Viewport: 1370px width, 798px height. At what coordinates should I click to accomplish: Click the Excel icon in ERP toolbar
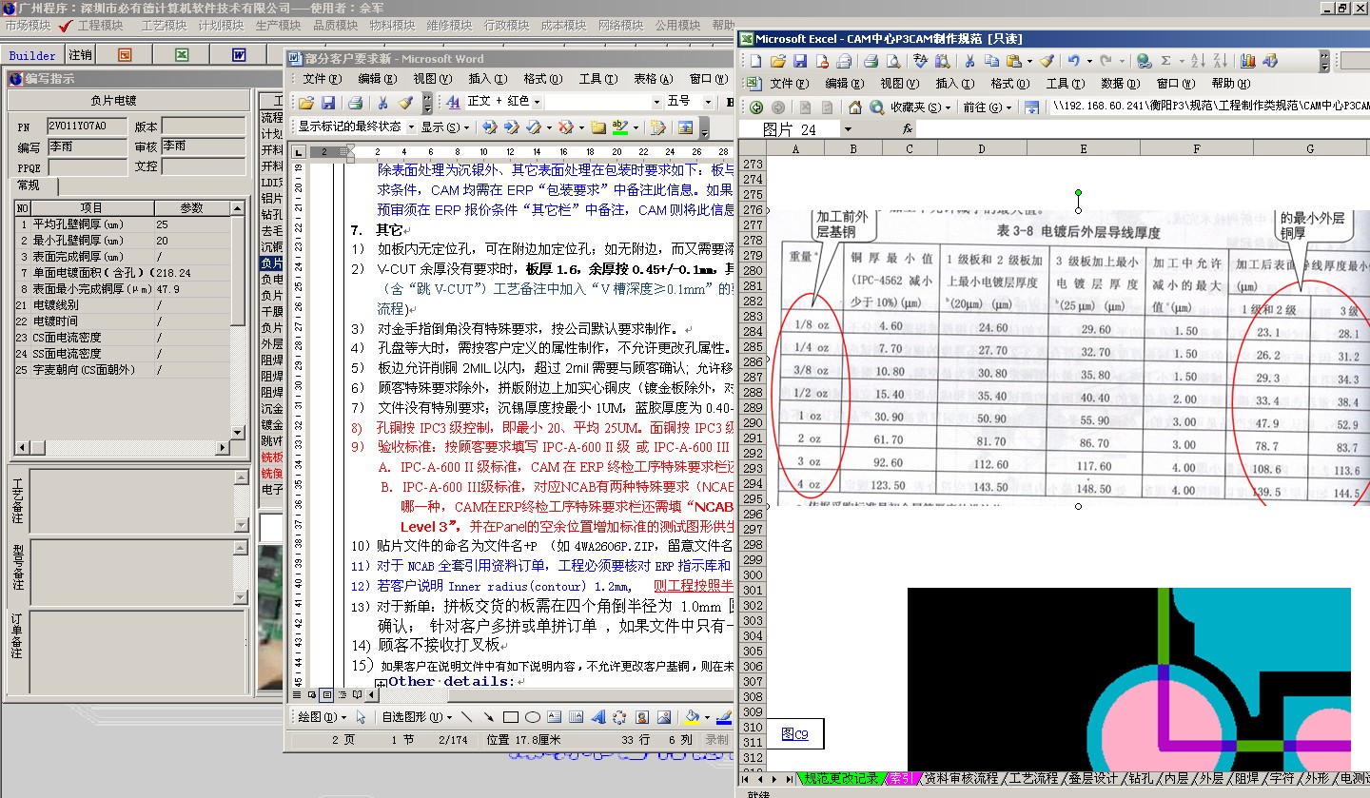click(181, 55)
